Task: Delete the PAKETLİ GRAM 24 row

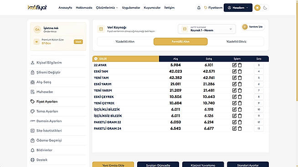Action: pos(240,128)
